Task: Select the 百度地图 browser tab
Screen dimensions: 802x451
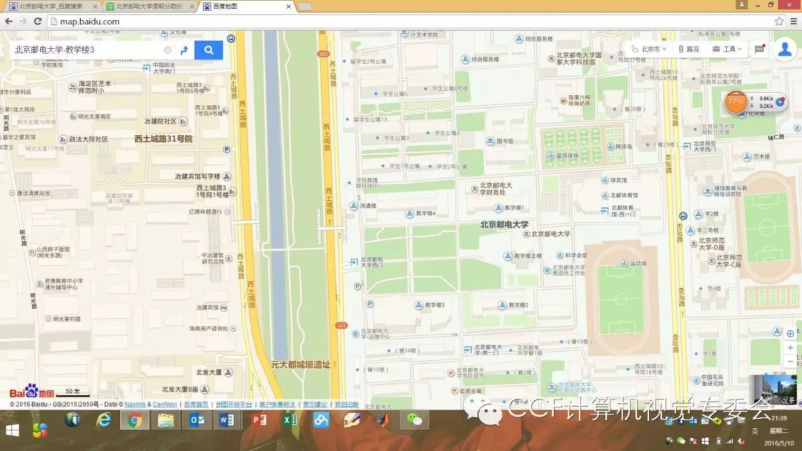Action: (x=246, y=6)
